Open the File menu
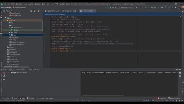184x104 pixels. coord(5,4)
